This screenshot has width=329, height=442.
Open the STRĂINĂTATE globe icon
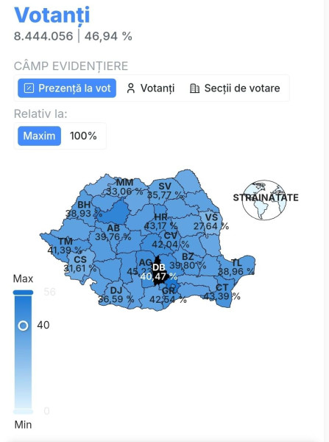(x=264, y=200)
